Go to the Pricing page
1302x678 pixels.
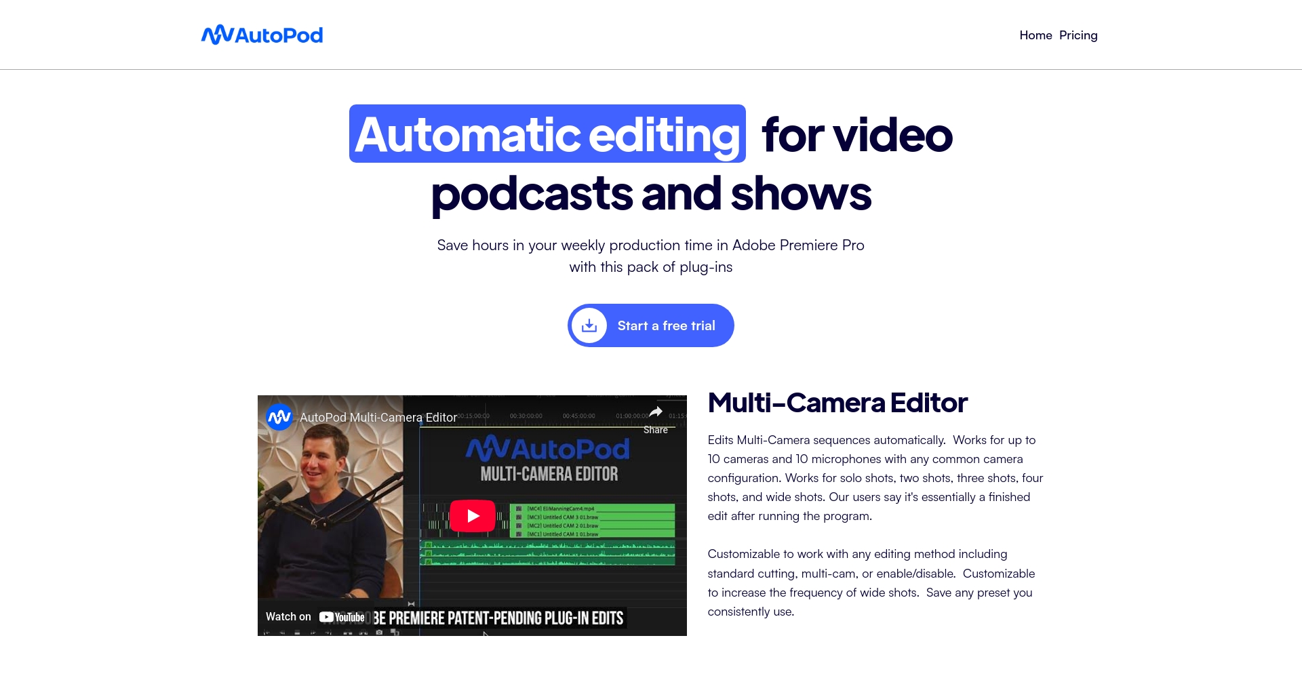pyautogui.click(x=1078, y=35)
